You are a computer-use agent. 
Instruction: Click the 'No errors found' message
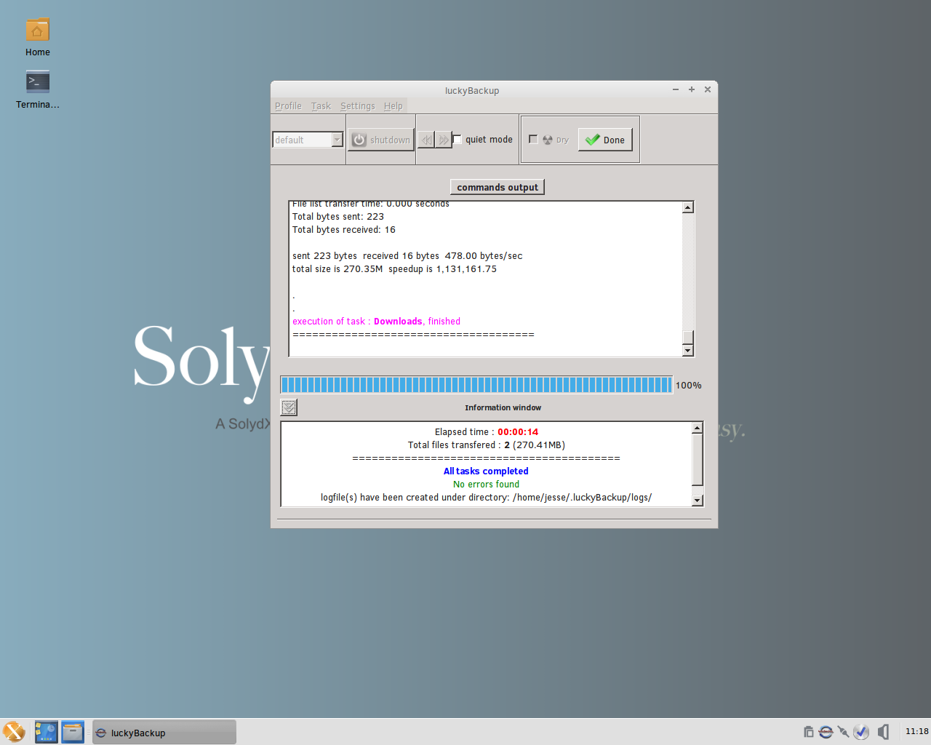coord(486,485)
